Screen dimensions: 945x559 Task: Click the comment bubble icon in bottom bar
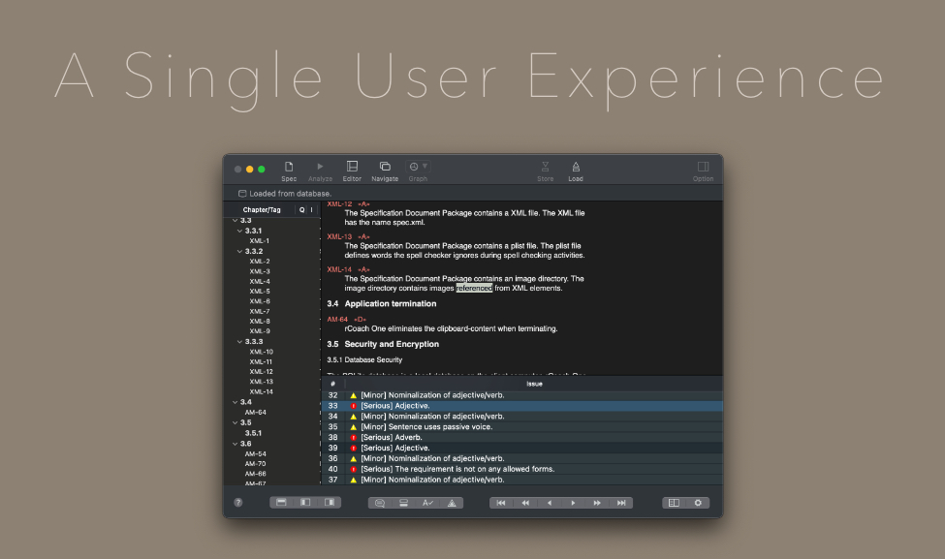point(380,503)
